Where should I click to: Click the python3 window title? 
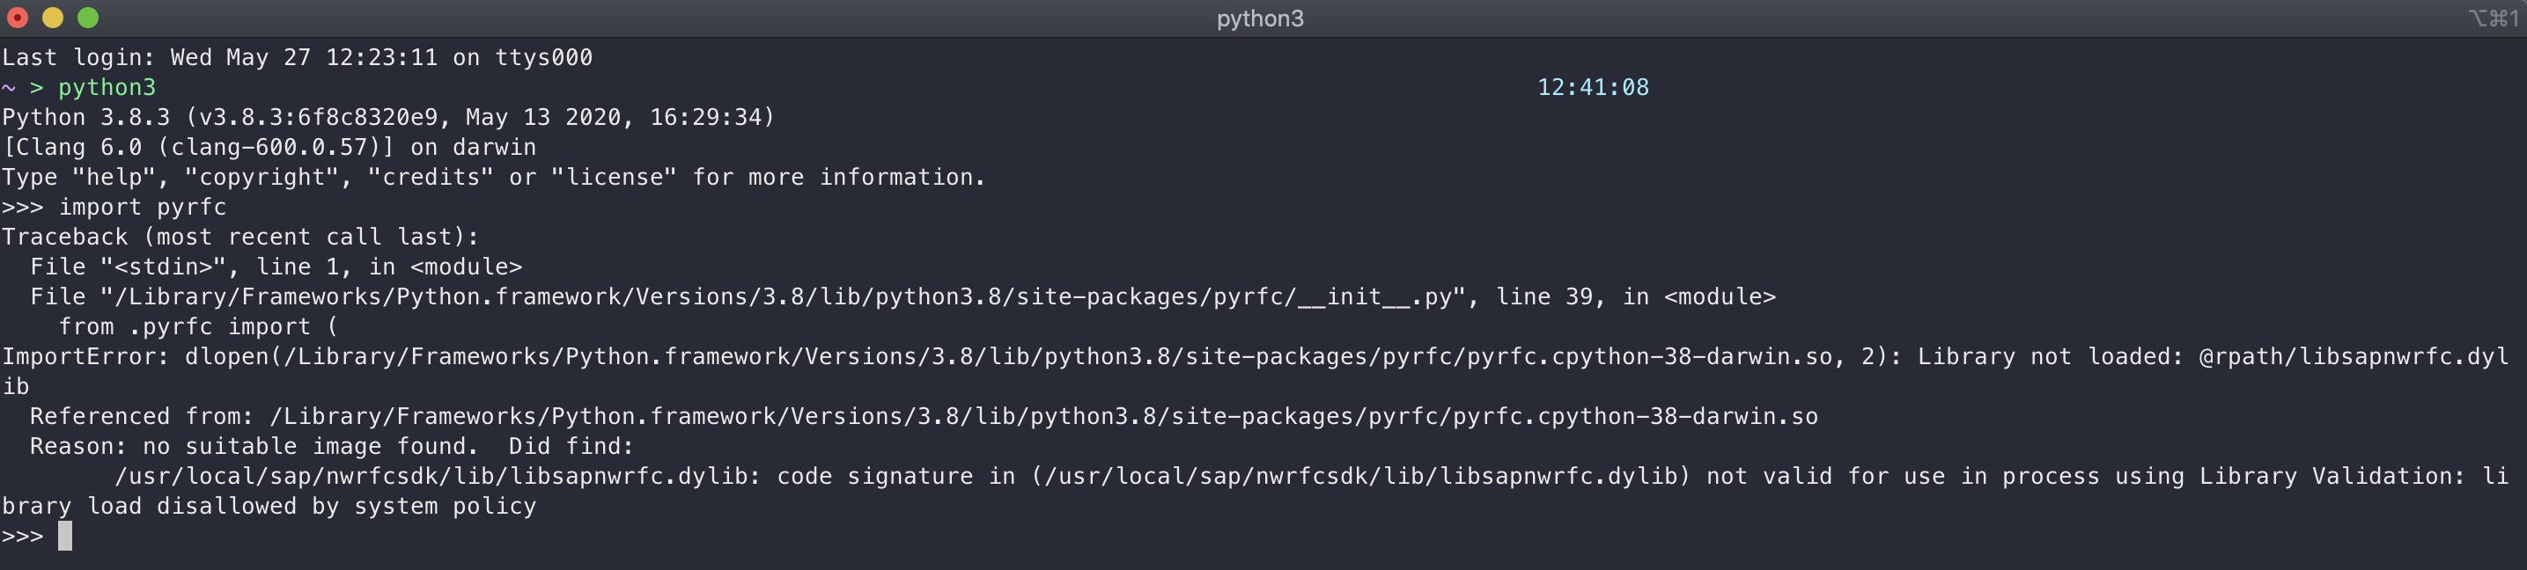[1260, 18]
